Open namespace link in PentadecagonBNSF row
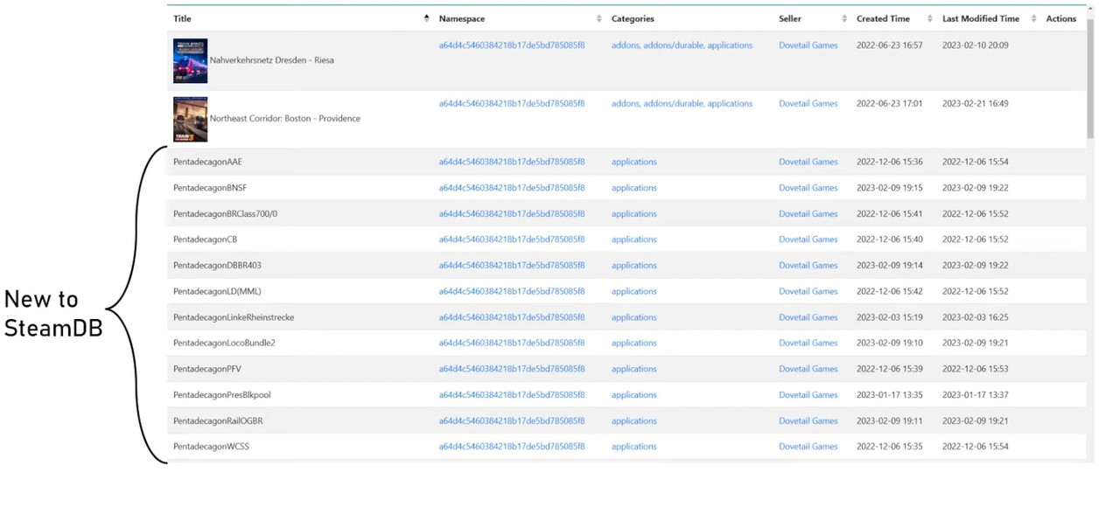This screenshot has width=1120, height=514. [512, 188]
